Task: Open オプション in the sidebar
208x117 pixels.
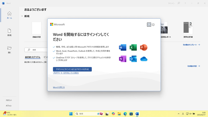Action: [x=9, y=106]
